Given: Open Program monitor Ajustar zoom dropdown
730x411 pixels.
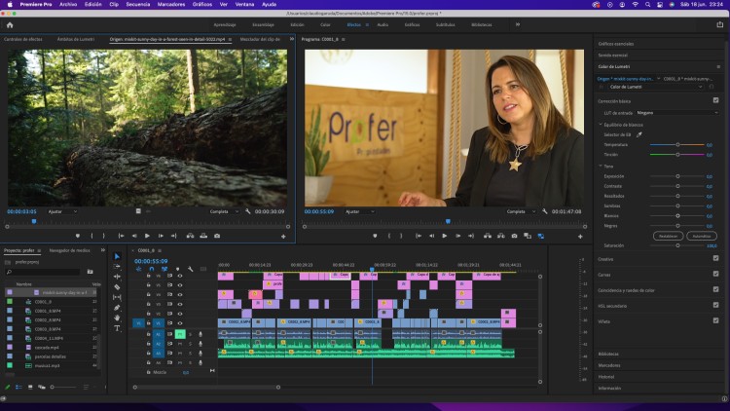Looking at the screenshot, I should pos(359,211).
